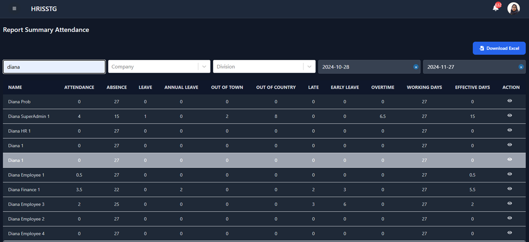View details for Diana Employee 4
The height and width of the screenshot is (242, 529).
tap(510, 233)
